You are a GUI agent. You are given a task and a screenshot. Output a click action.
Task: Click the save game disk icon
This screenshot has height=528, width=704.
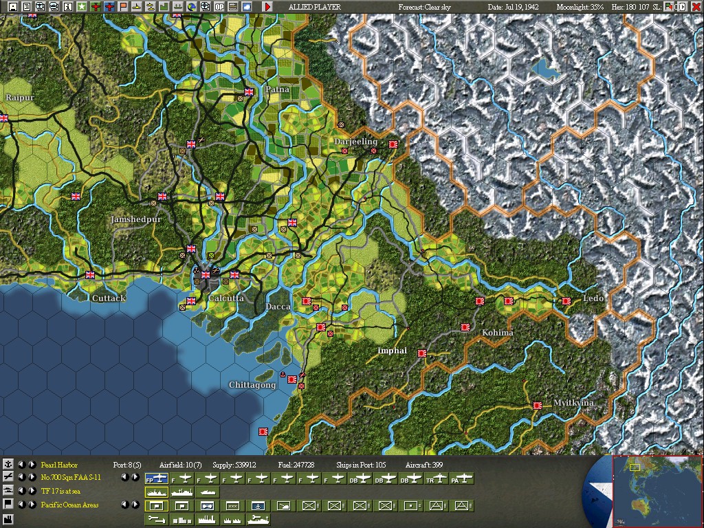coord(12,6)
